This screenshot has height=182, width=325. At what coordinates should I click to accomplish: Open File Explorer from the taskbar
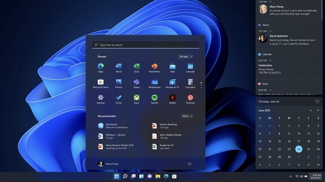[158, 176]
